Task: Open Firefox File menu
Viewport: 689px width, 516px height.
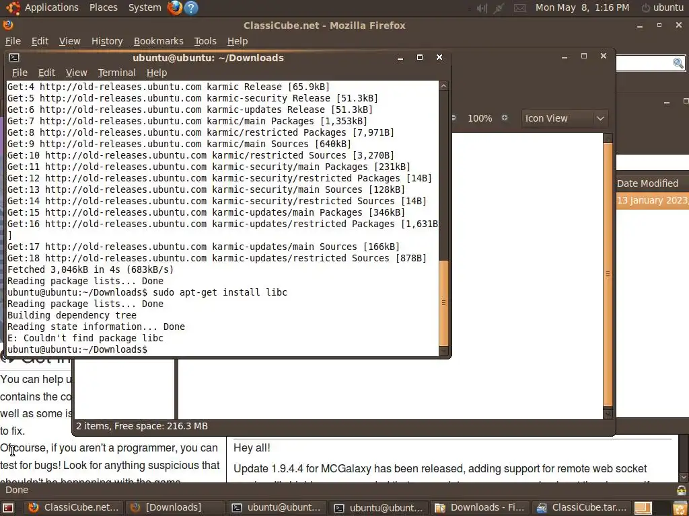Action: [x=13, y=41]
